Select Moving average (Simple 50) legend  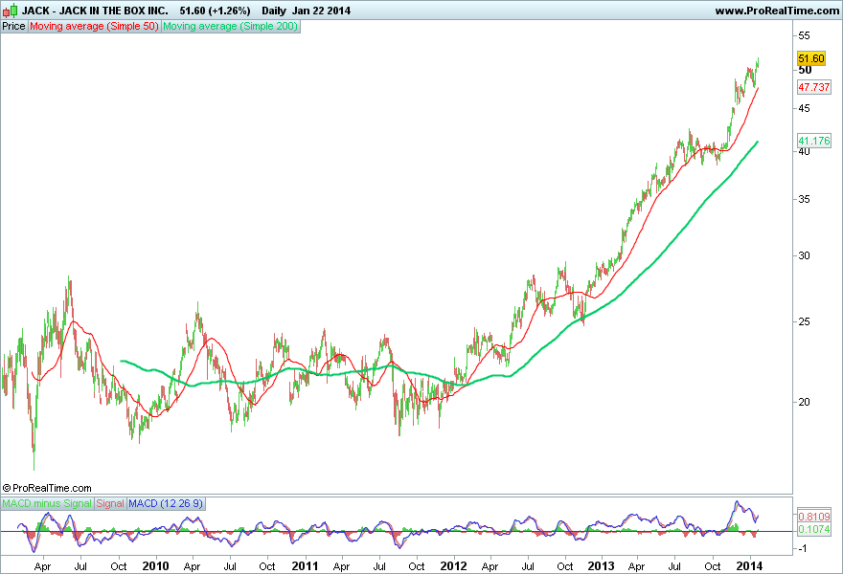pyautogui.click(x=94, y=27)
